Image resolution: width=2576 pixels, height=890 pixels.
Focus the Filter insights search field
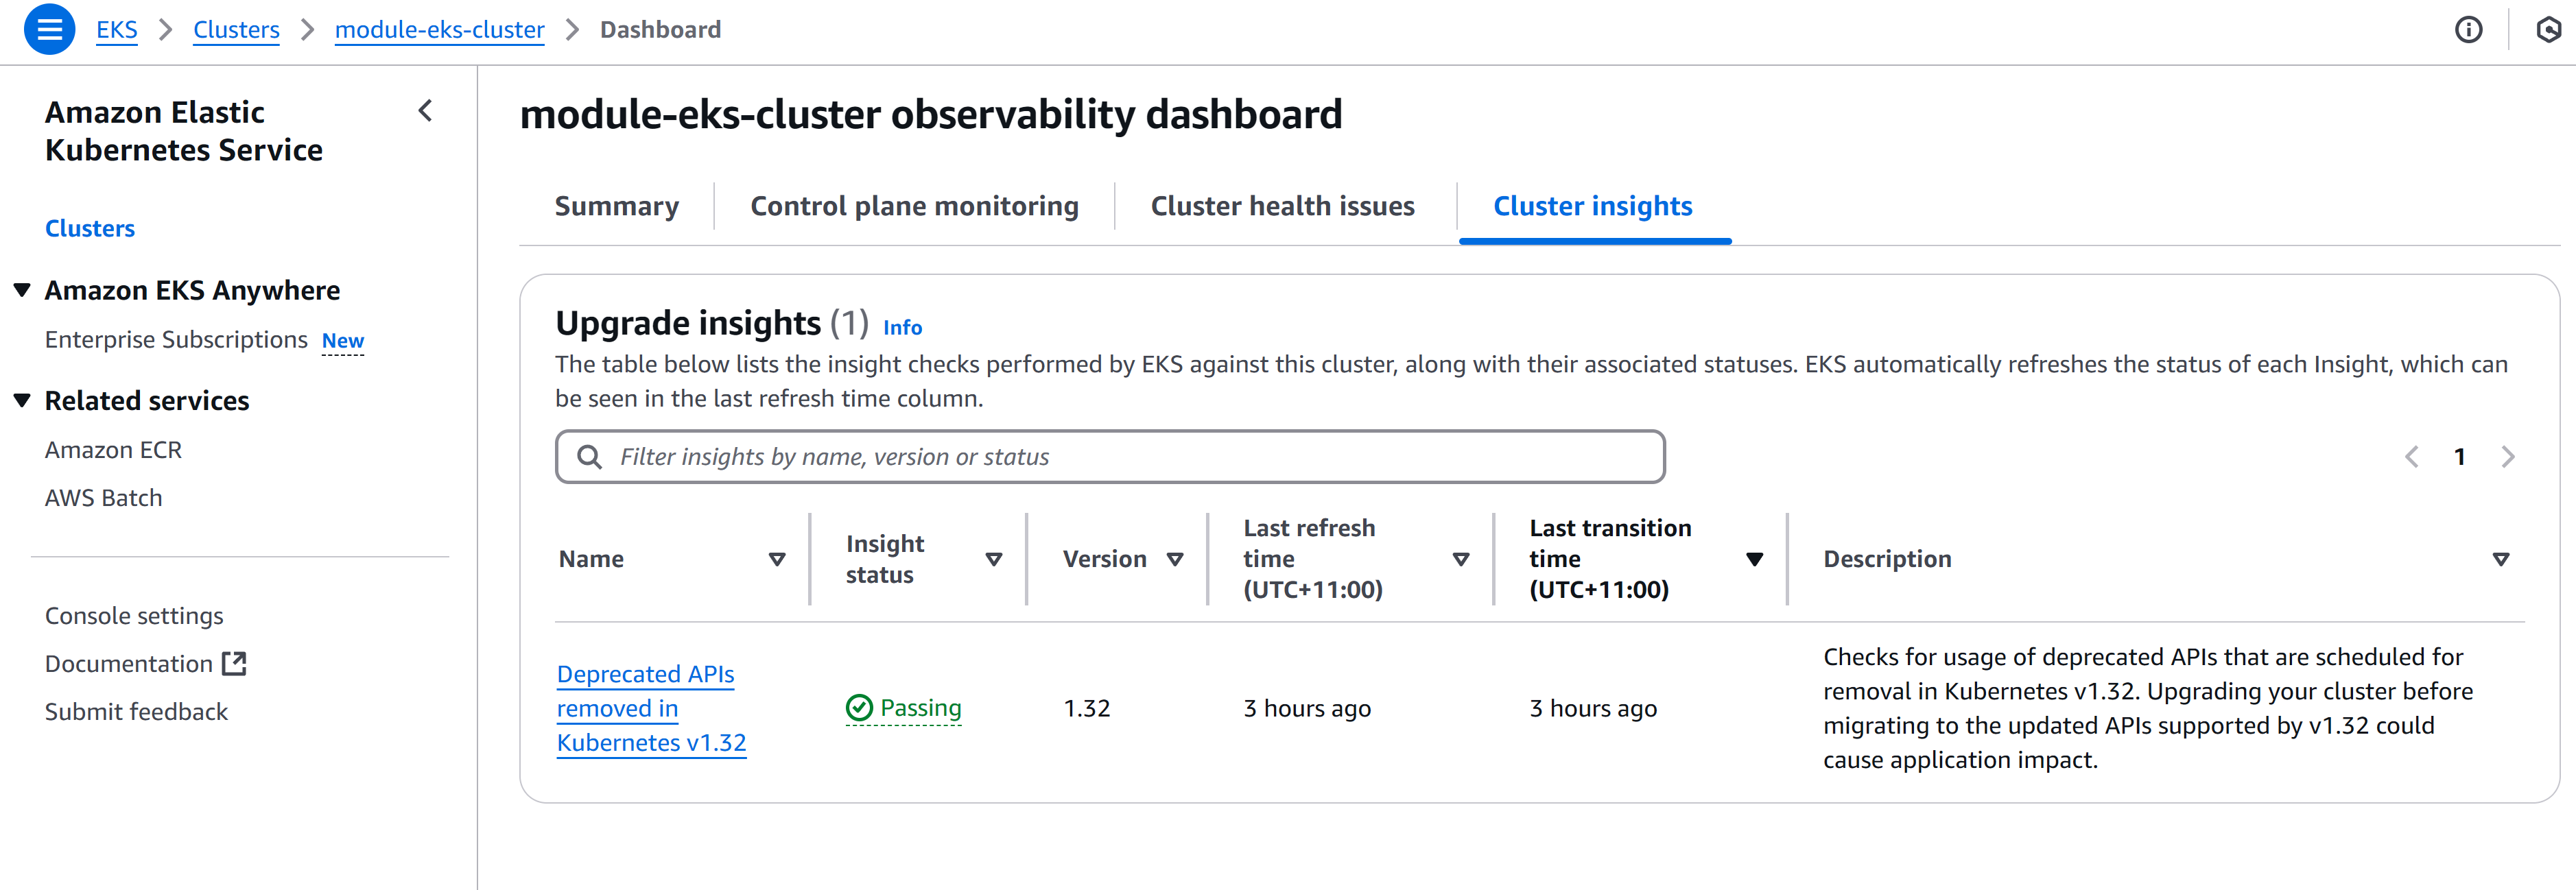click(x=1110, y=457)
